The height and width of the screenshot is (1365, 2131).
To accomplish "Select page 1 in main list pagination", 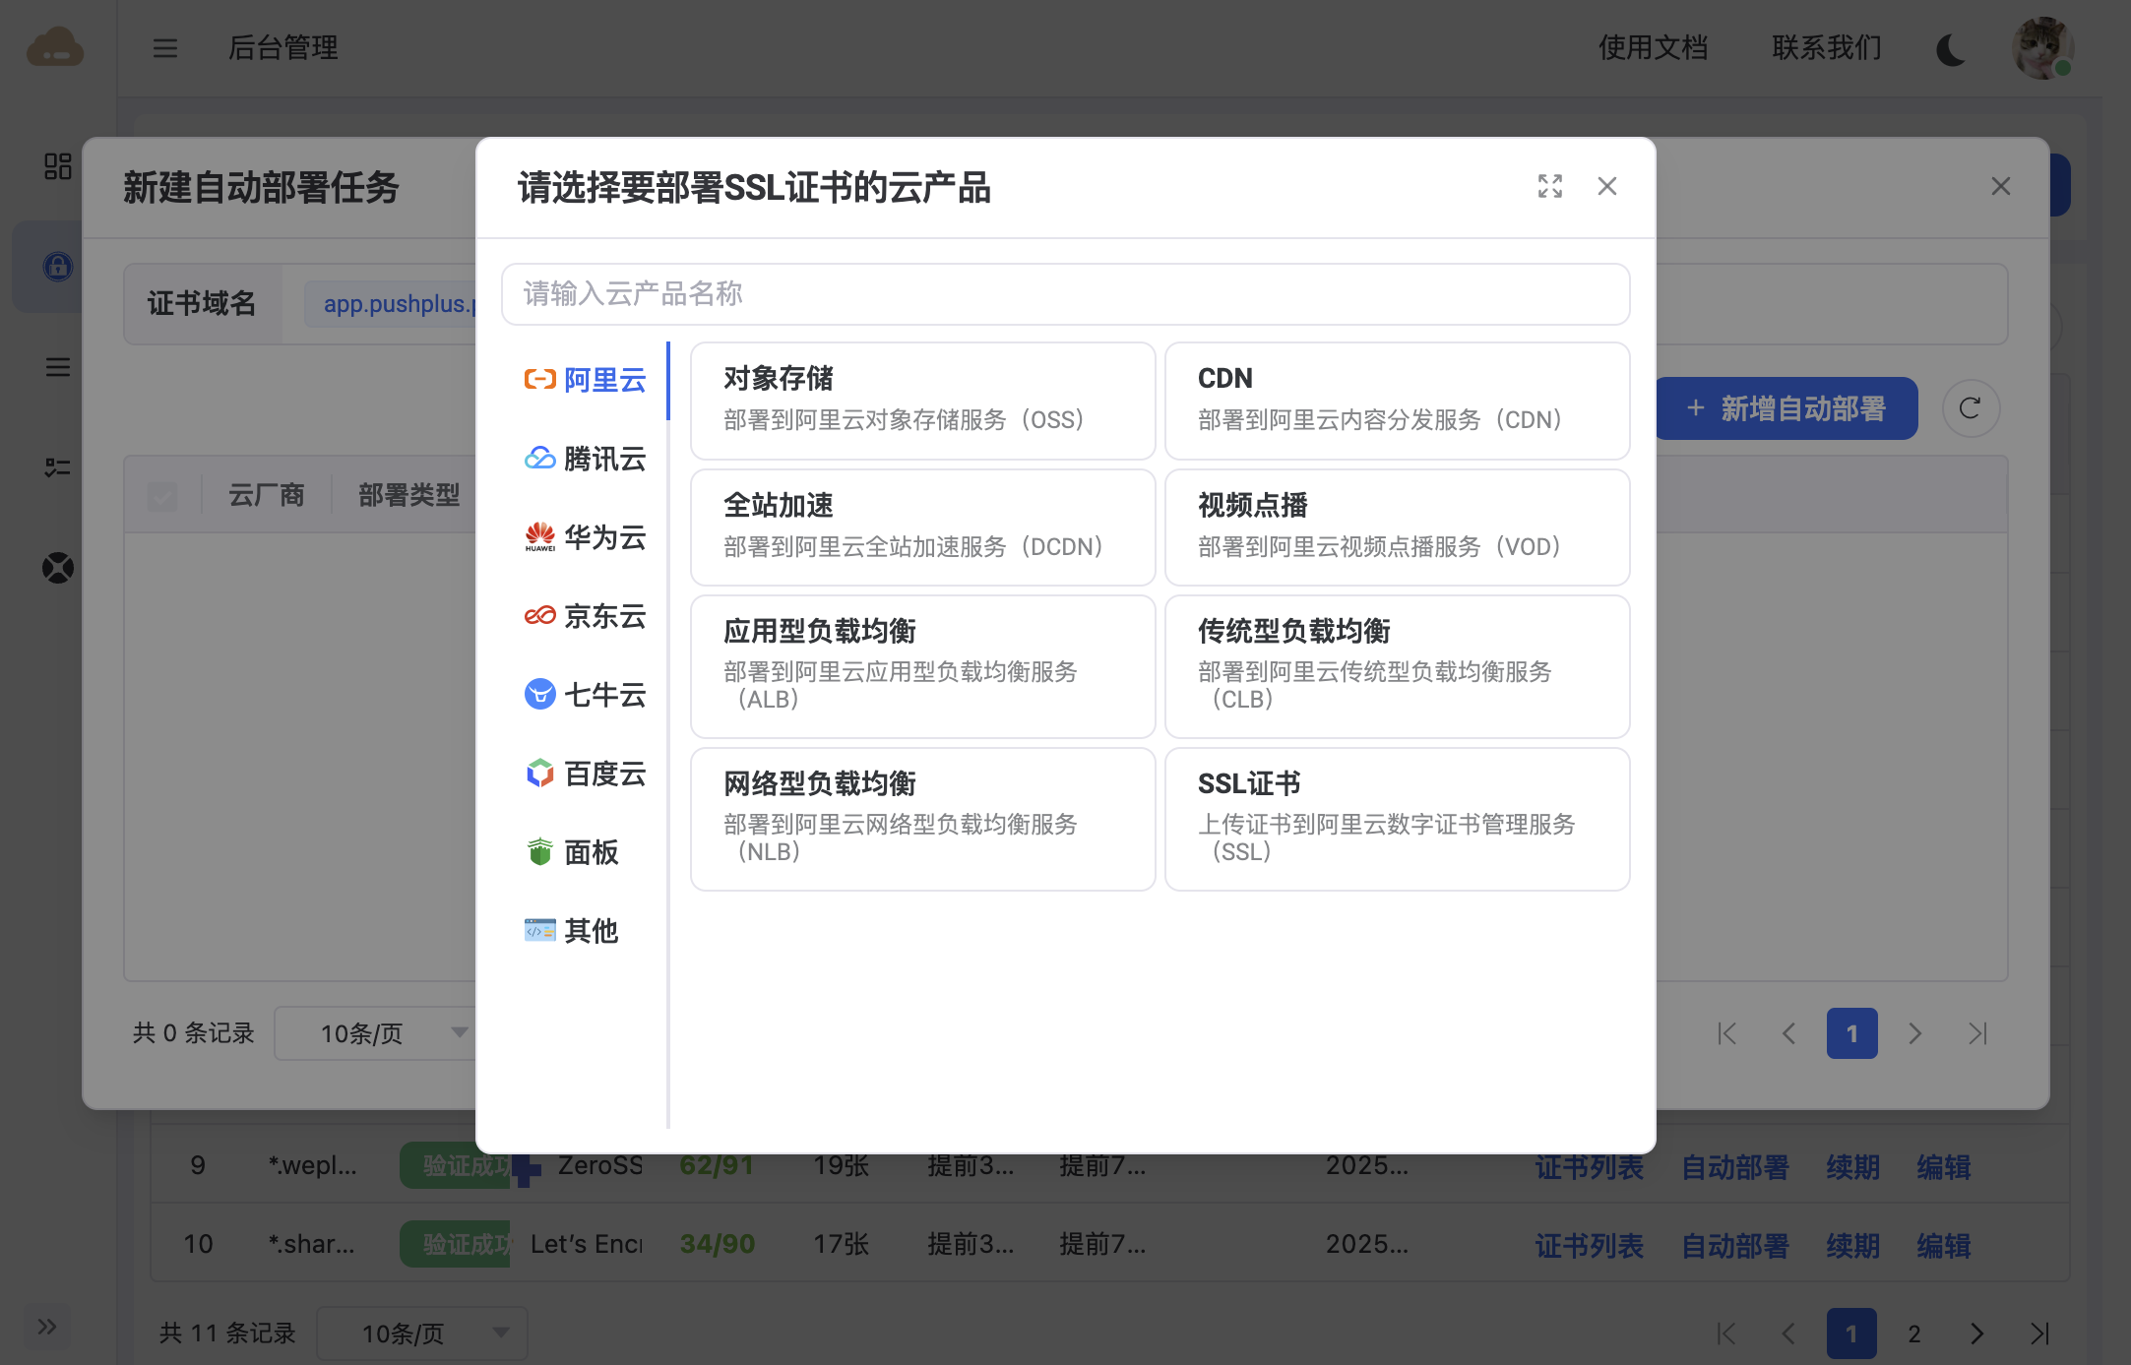I will [1851, 1334].
